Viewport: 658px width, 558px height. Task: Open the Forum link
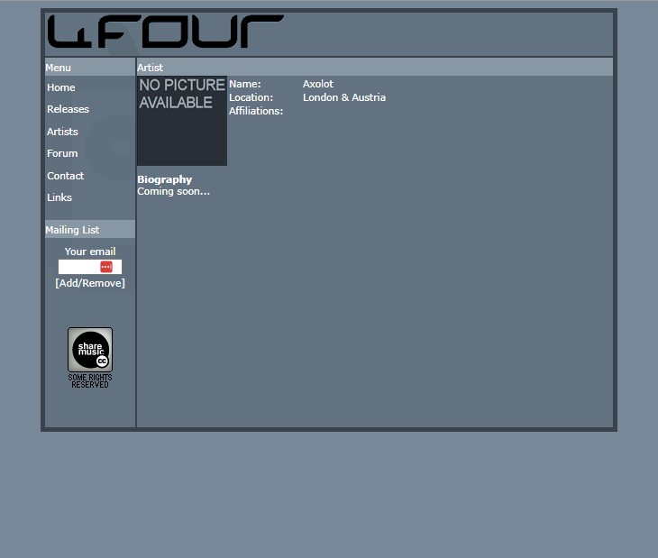(62, 153)
